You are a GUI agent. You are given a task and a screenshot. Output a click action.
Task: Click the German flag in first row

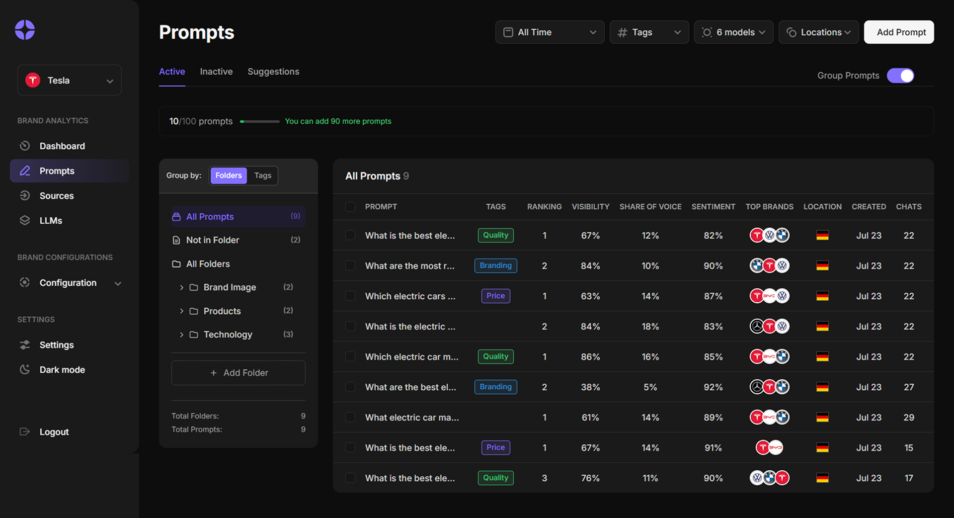pyautogui.click(x=822, y=236)
